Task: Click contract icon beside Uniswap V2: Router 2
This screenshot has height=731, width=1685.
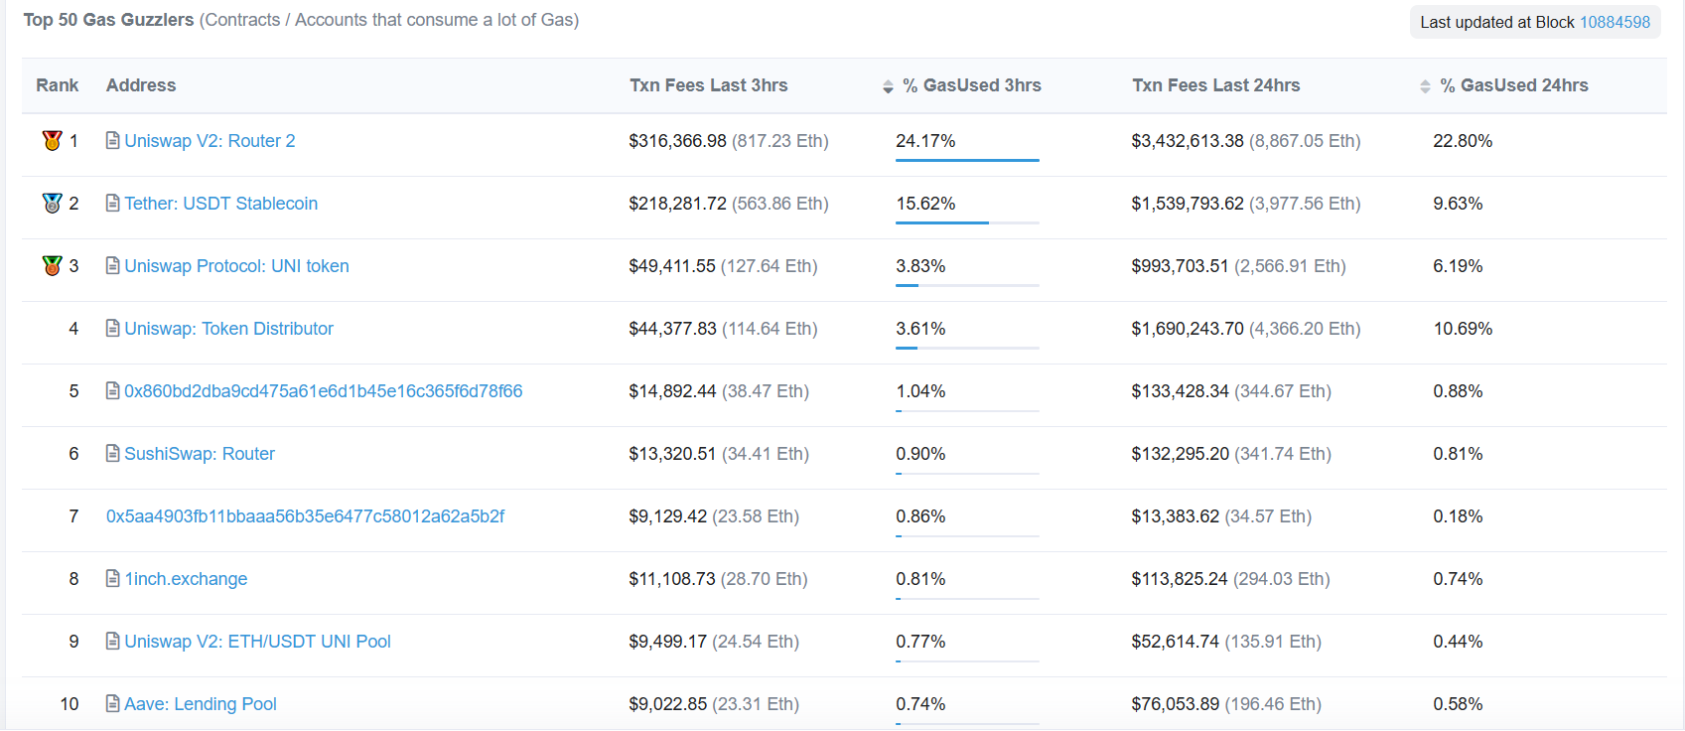Action: (113, 141)
